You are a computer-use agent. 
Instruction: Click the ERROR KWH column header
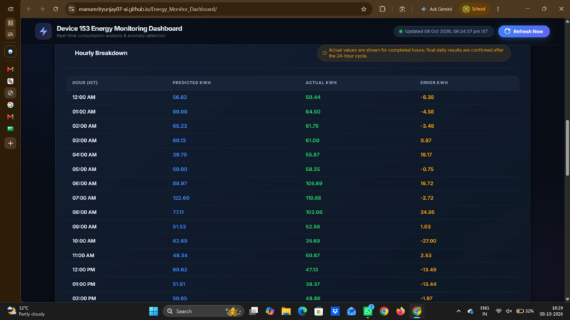coord(434,83)
